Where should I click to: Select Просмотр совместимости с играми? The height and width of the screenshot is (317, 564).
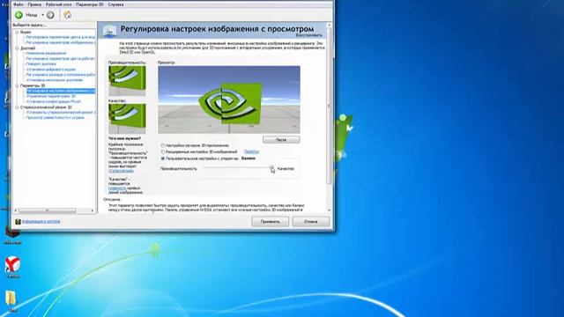(55, 117)
